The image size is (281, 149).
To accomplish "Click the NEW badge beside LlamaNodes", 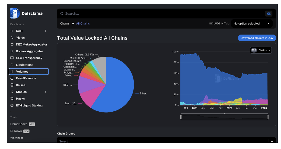I will pyautogui.click(x=32, y=124).
